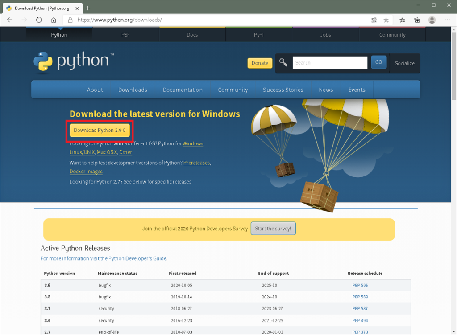The image size is (457, 335).
Task: Follow the Windows OS link
Action: click(193, 143)
